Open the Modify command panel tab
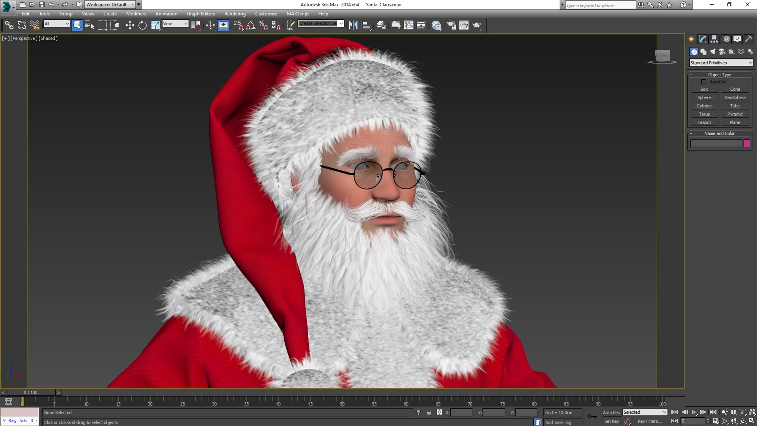Image resolution: width=757 pixels, height=426 pixels. click(703, 39)
